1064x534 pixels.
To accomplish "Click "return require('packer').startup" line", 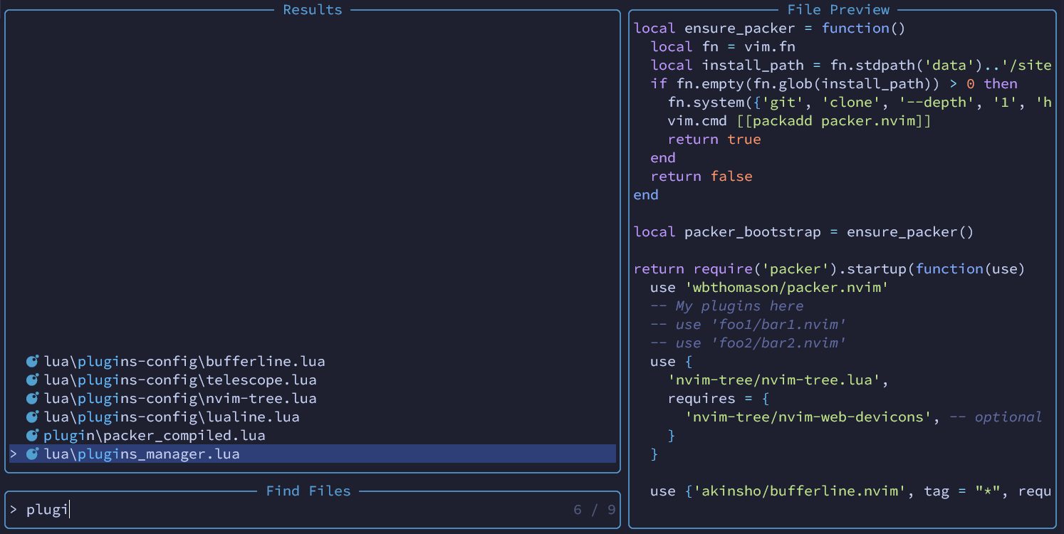I will 829,269.
